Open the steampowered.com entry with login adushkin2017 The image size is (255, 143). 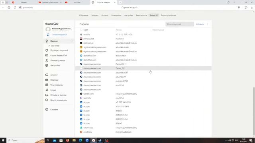[x=143, y=73]
